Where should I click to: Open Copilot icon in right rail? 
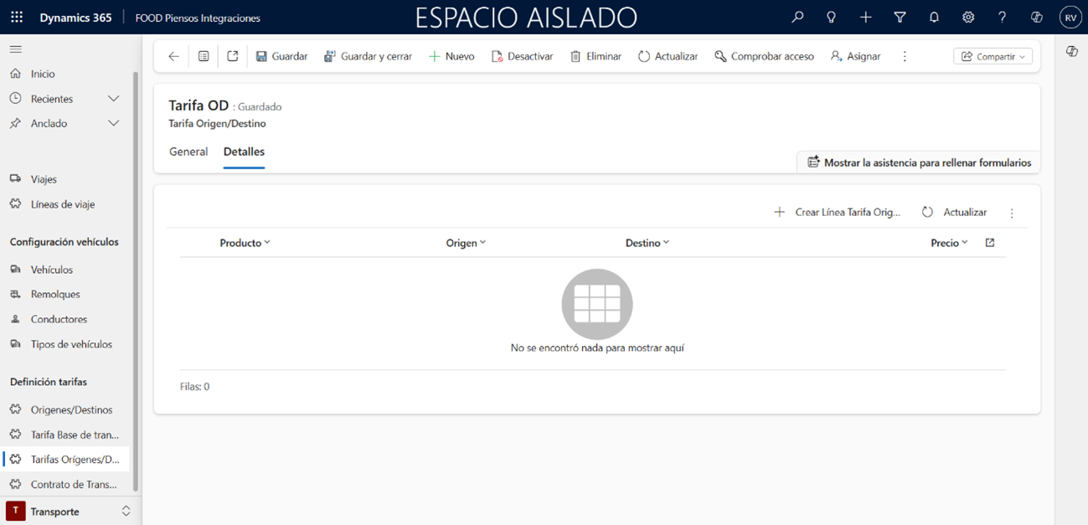(1071, 52)
